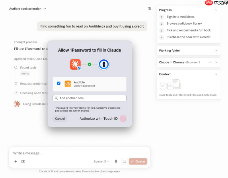Select step 4 Purchase the book with a credit

click(188, 37)
